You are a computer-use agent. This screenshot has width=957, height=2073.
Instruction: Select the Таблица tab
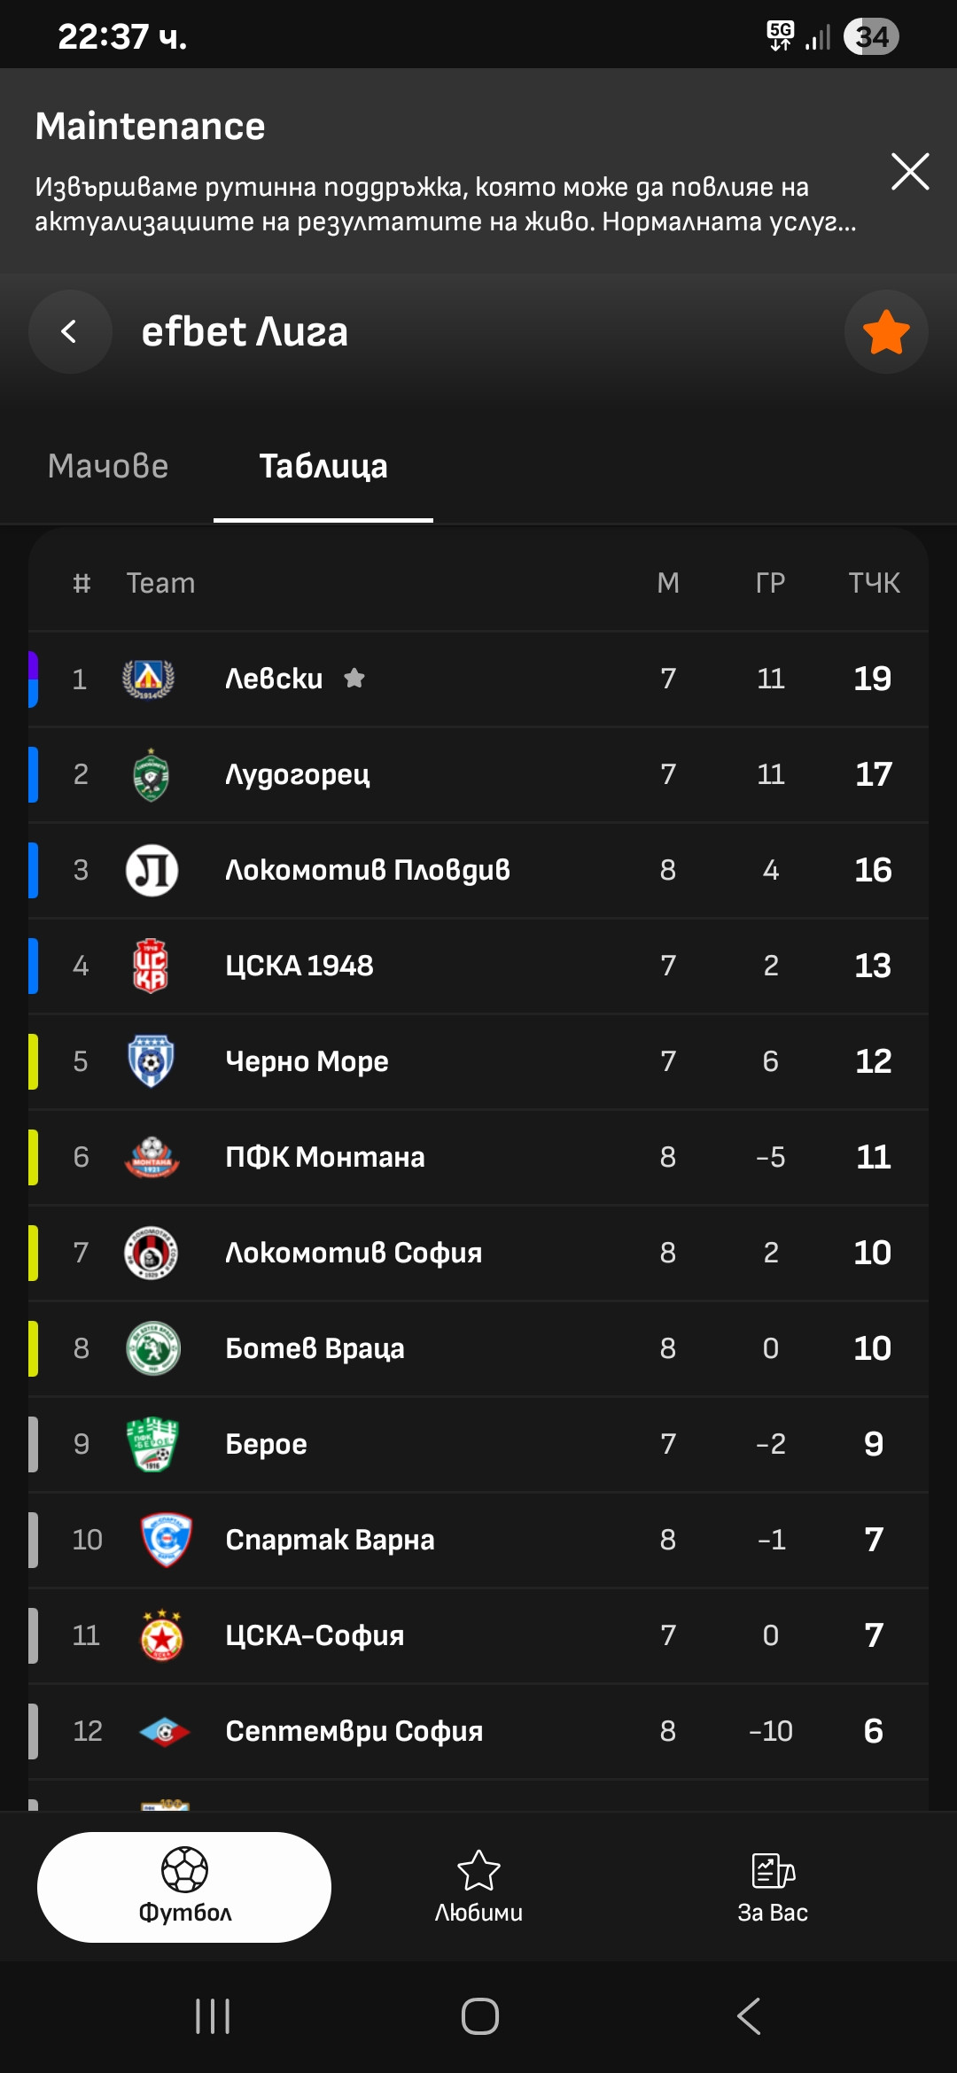(x=323, y=467)
